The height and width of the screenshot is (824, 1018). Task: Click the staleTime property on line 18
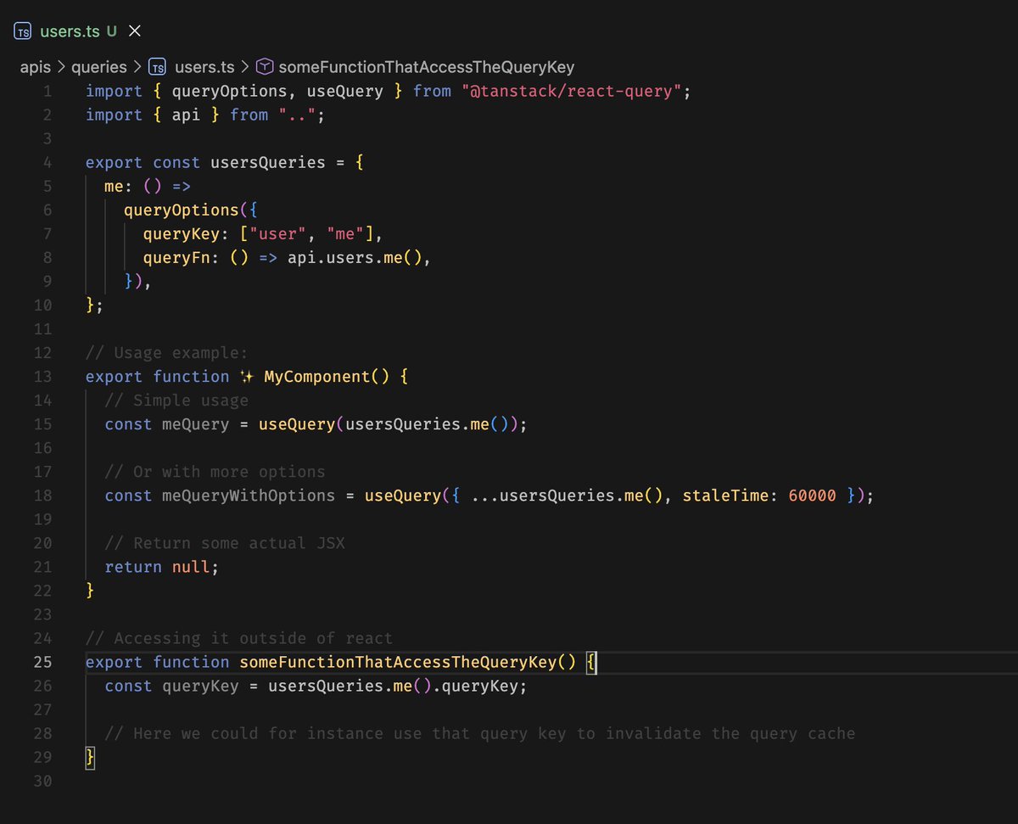(x=725, y=495)
